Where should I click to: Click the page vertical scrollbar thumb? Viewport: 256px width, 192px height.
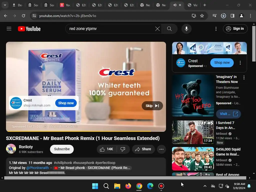coord(254,43)
